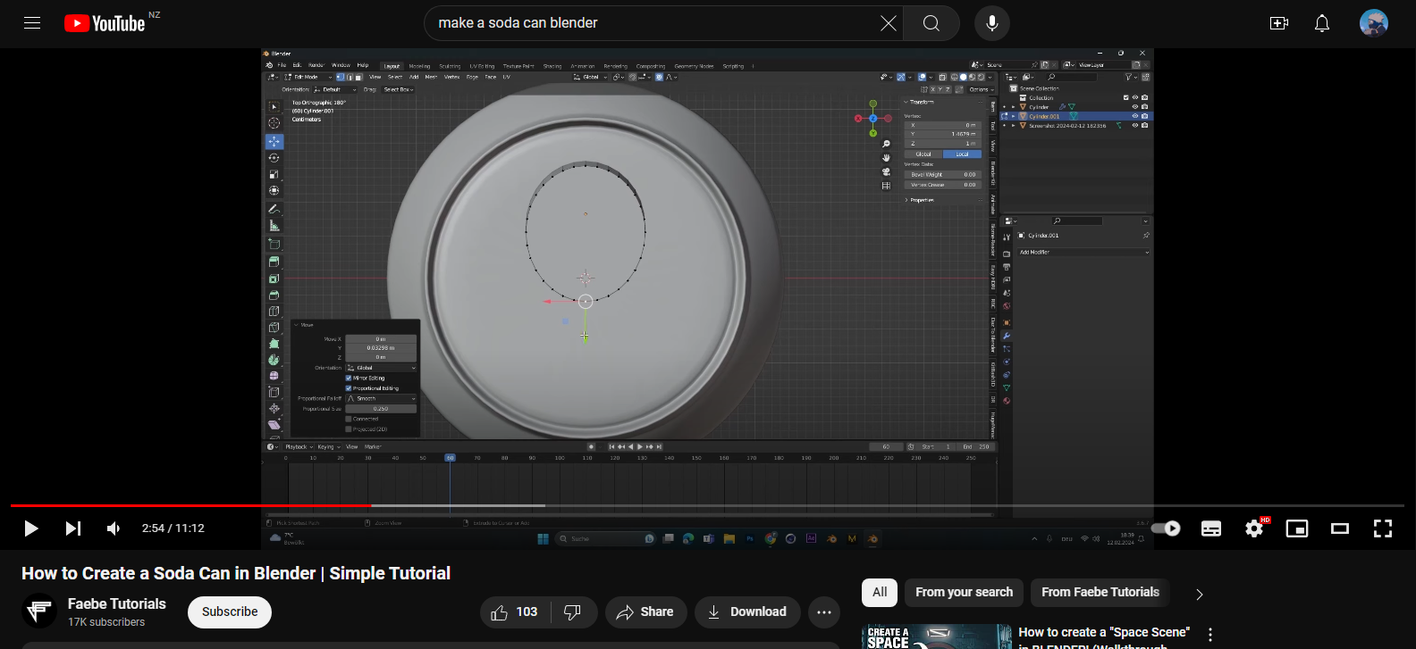Start voice search with the microphone icon
1416x649 pixels.
click(x=992, y=23)
